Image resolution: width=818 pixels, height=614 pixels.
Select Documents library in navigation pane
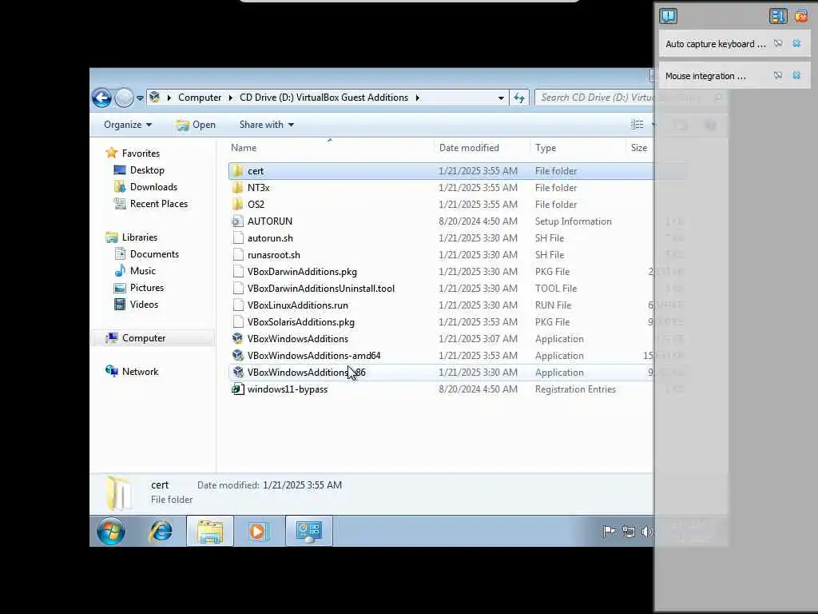(x=147, y=254)
